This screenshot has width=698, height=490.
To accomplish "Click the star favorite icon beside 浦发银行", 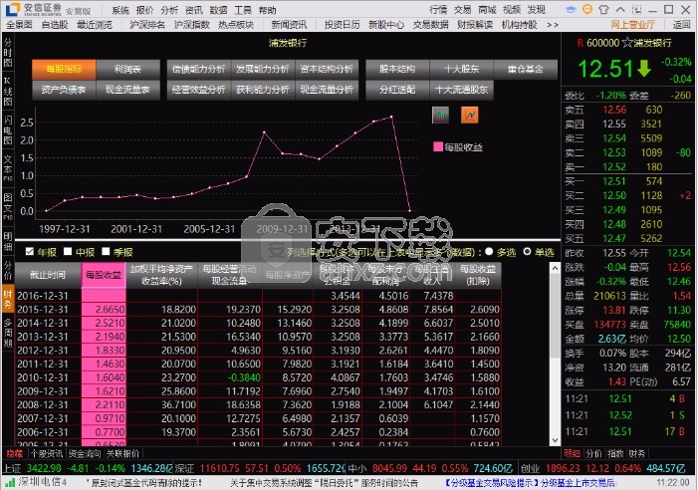I will [627, 43].
